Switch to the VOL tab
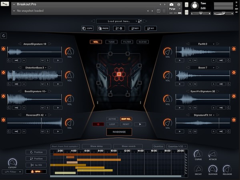The image size is (240, 180). coord(96,42)
